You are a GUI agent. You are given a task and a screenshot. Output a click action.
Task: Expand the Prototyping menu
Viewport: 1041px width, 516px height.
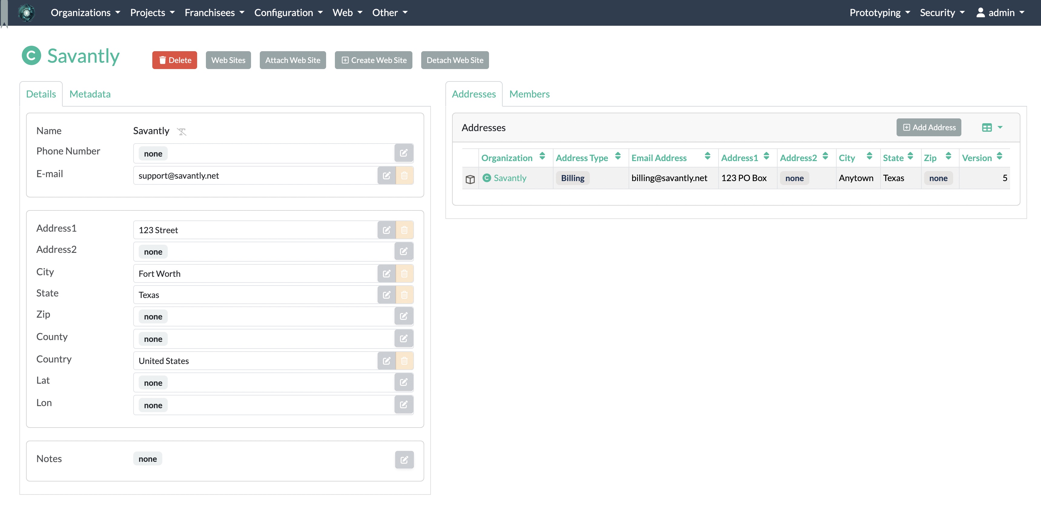pyautogui.click(x=880, y=12)
